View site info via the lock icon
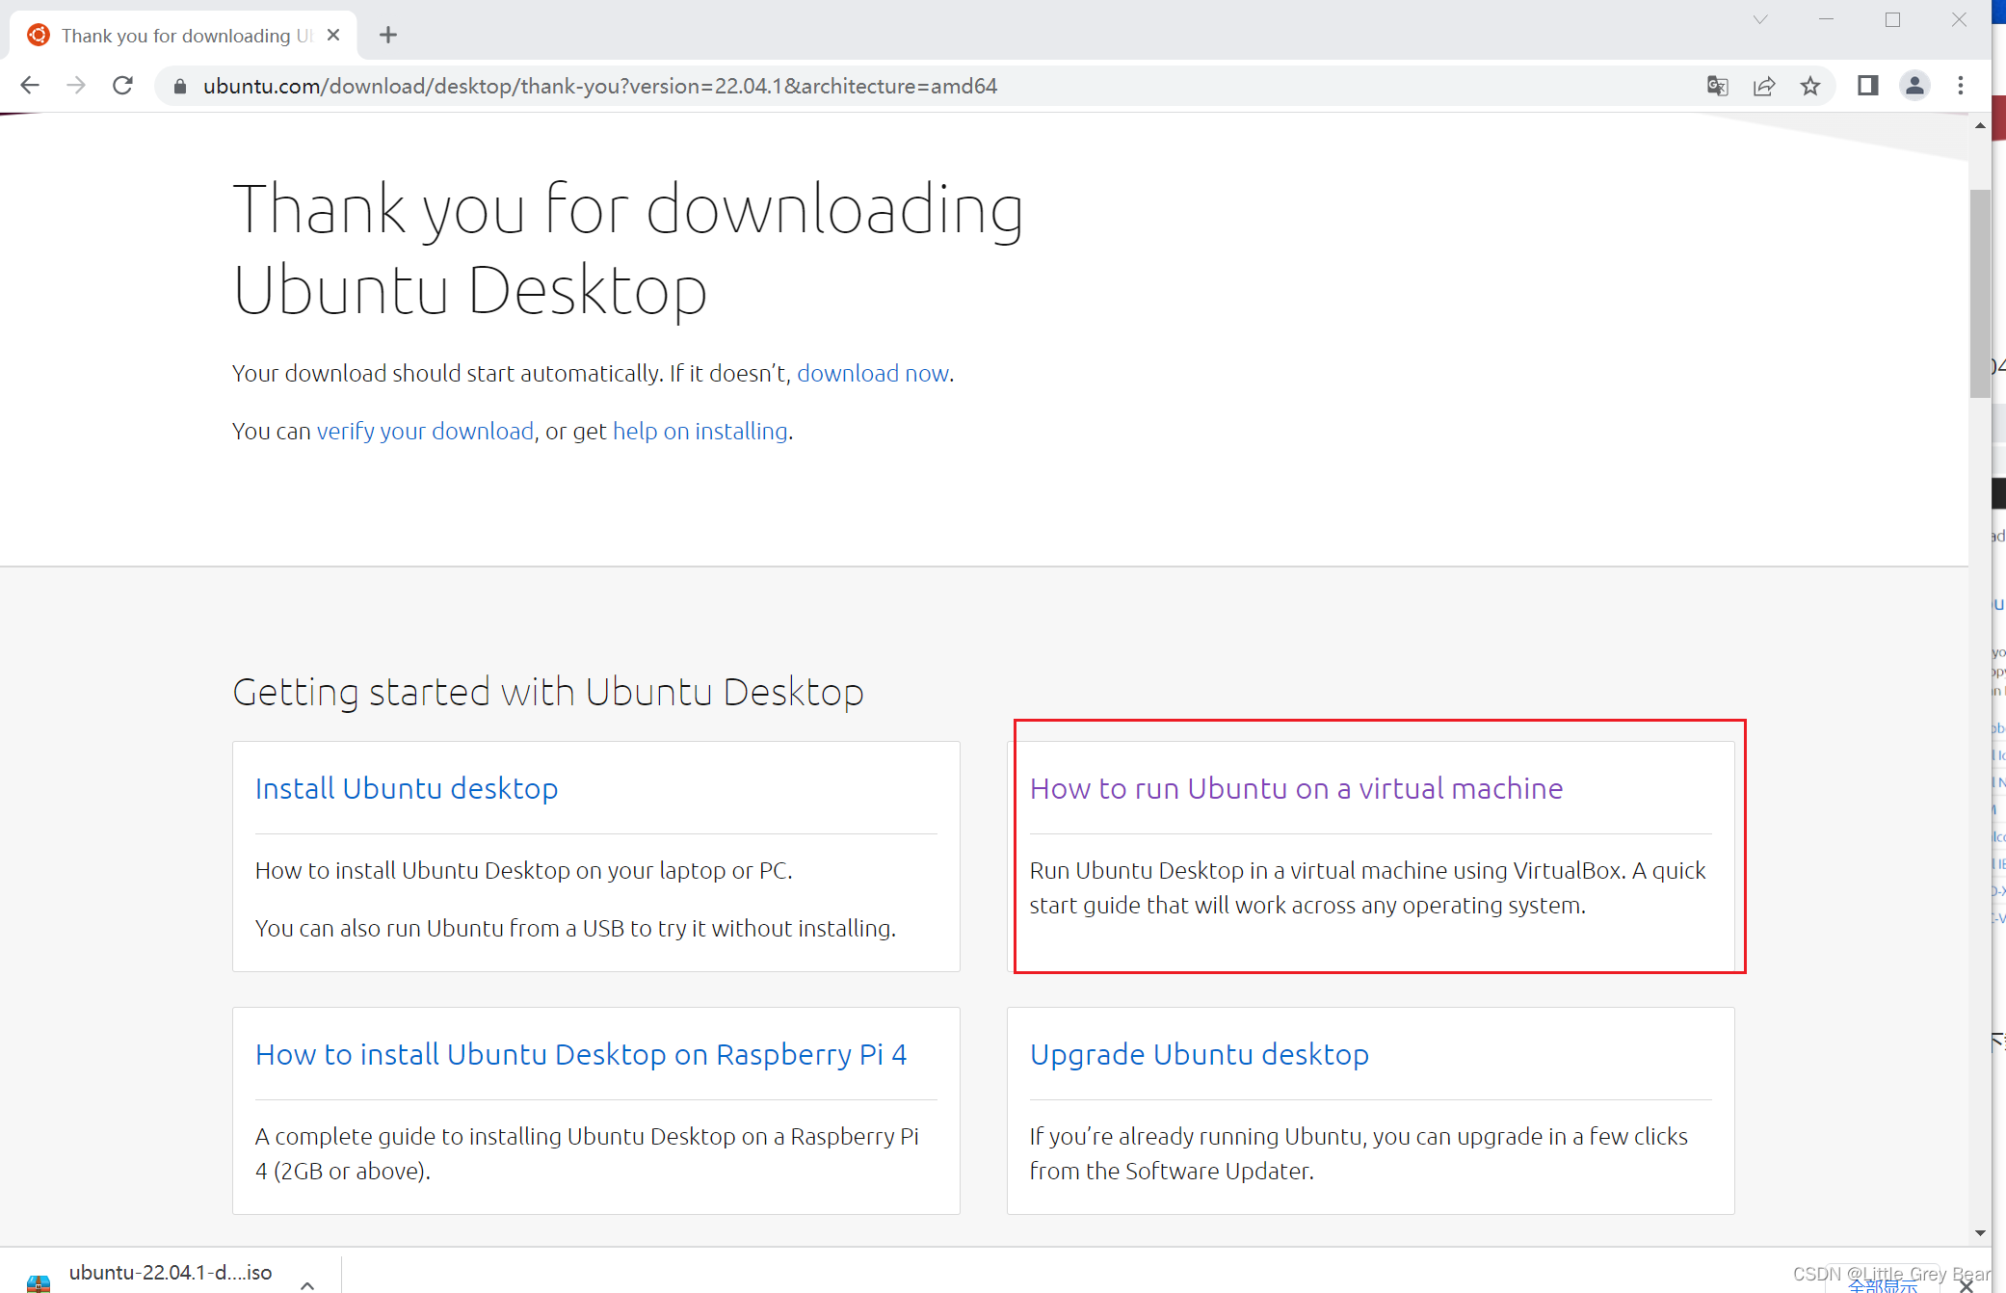This screenshot has height=1293, width=2006. tap(179, 87)
